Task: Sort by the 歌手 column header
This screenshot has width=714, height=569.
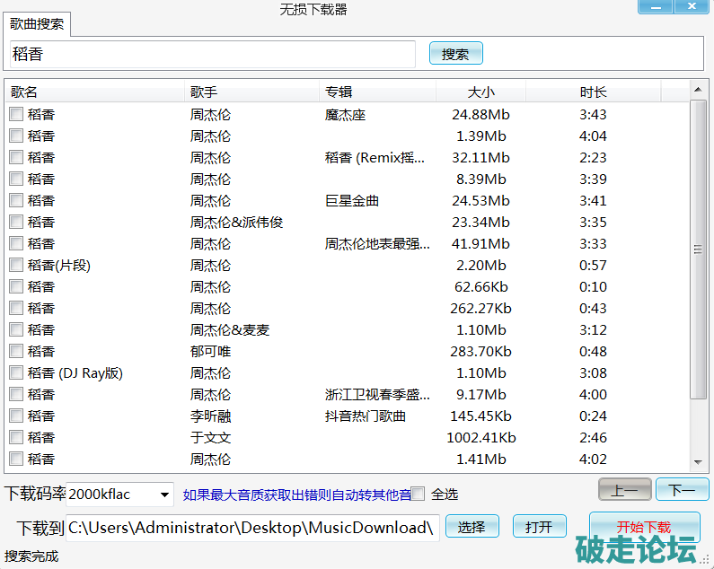Action: coord(251,92)
